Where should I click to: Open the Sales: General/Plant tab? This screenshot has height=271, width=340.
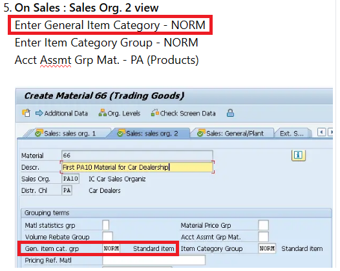231,134
